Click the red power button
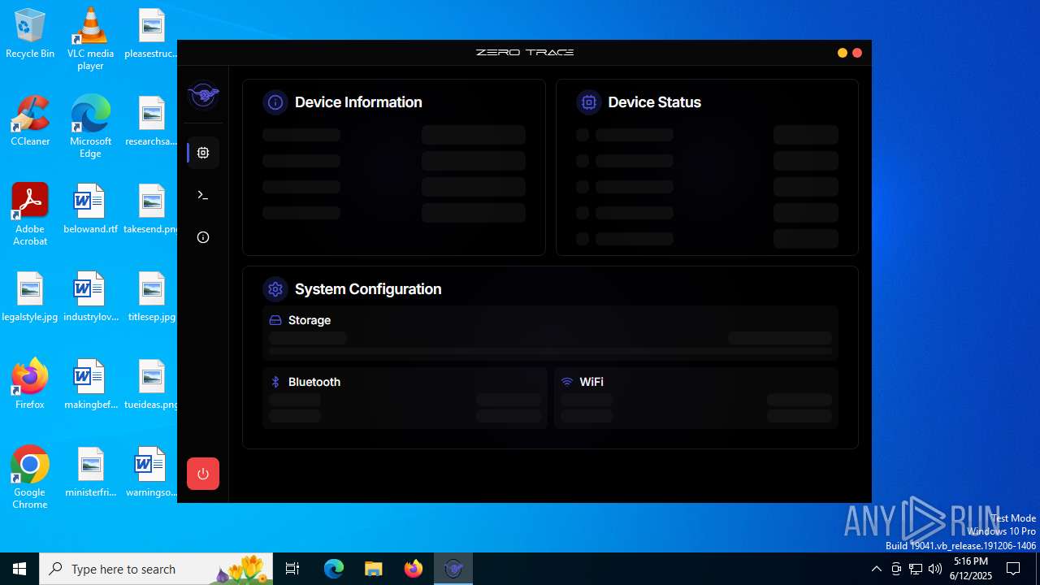The height and width of the screenshot is (585, 1040). (203, 474)
